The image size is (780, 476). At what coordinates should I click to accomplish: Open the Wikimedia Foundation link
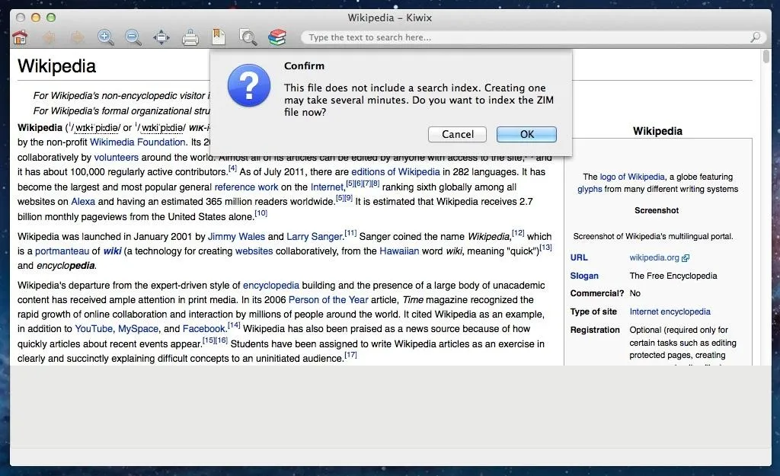138,142
